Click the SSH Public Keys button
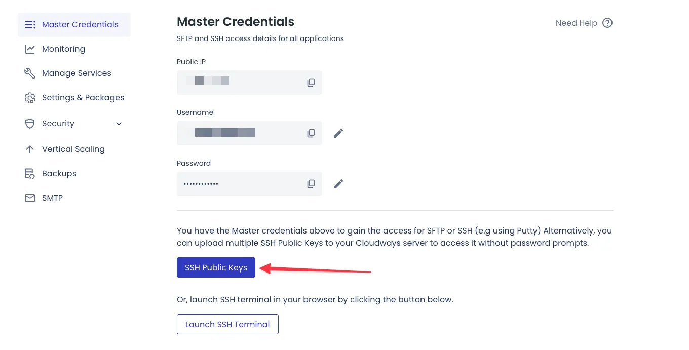The width and height of the screenshot is (689, 350). [216, 267]
